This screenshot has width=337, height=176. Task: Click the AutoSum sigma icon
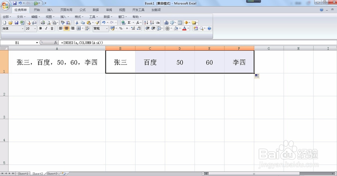tap(129, 23)
